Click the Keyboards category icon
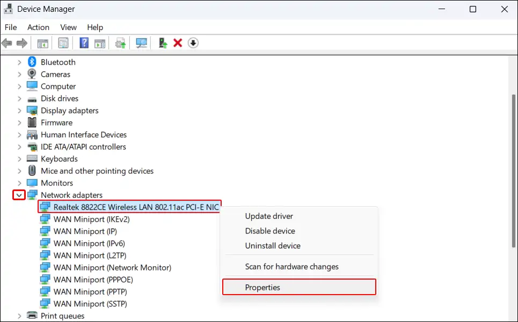The height and width of the screenshot is (322, 518). pos(32,158)
